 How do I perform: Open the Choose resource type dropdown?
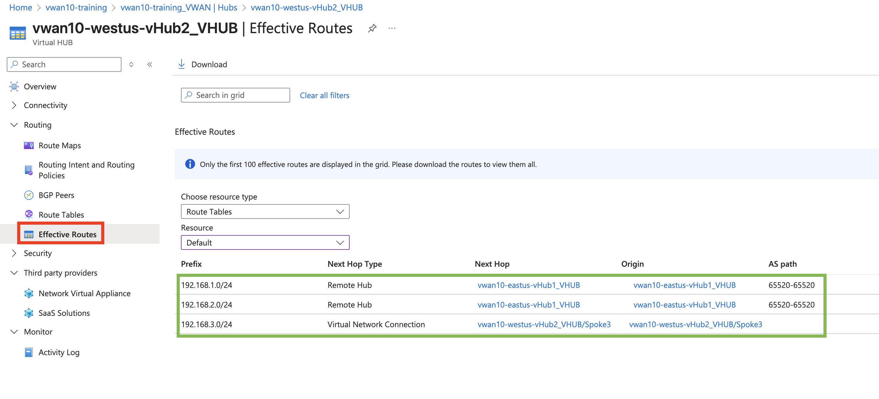pyautogui.click(x=265, y=212)
